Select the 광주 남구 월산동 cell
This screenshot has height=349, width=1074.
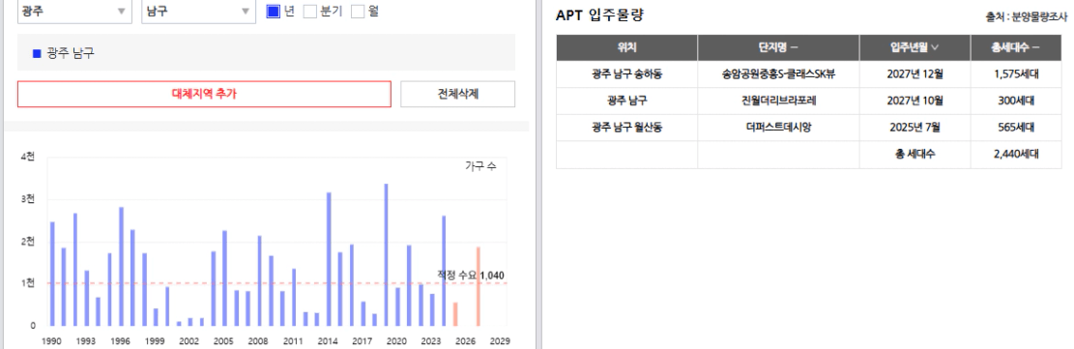(626, 128)
